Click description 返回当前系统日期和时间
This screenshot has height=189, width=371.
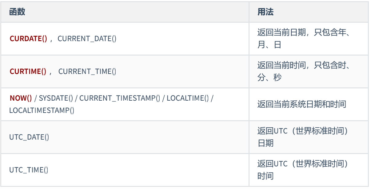coord(302,104)
